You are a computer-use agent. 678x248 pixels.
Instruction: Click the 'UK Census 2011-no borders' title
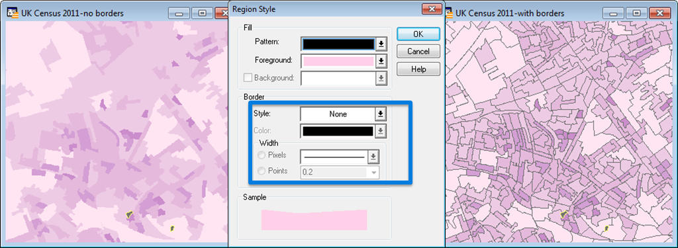[x=73, y=13]
